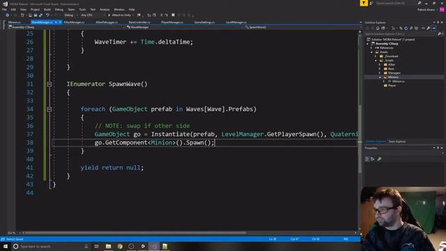This screenshot has height=251, width=446.
Task: Switch to the Solution Explorer bottom tab
Action: coord(376,142)
